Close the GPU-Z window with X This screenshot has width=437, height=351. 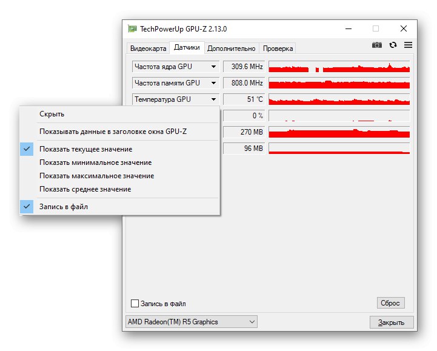pos(403,28)
